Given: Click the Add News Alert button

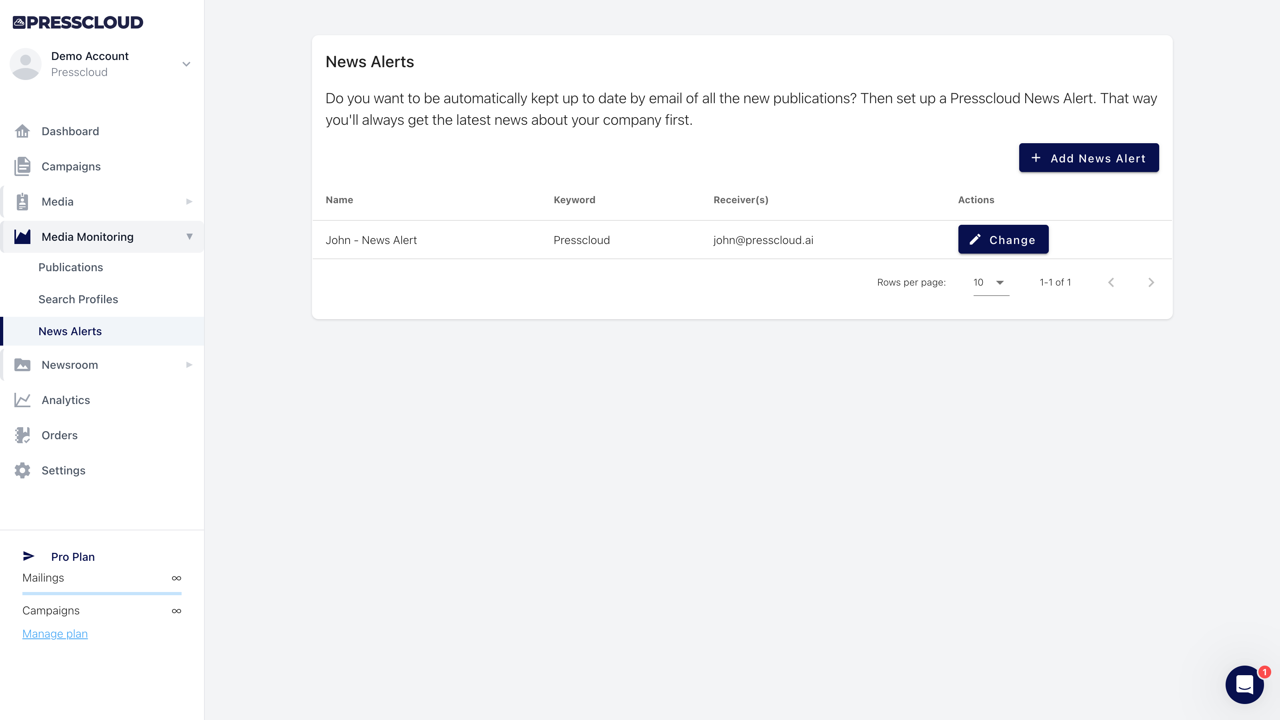Looking at the screenshot, I should click(1089, 158).
